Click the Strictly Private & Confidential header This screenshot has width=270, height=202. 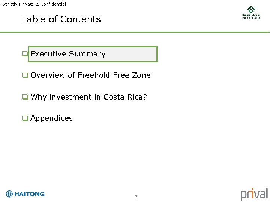pos(34,4)
